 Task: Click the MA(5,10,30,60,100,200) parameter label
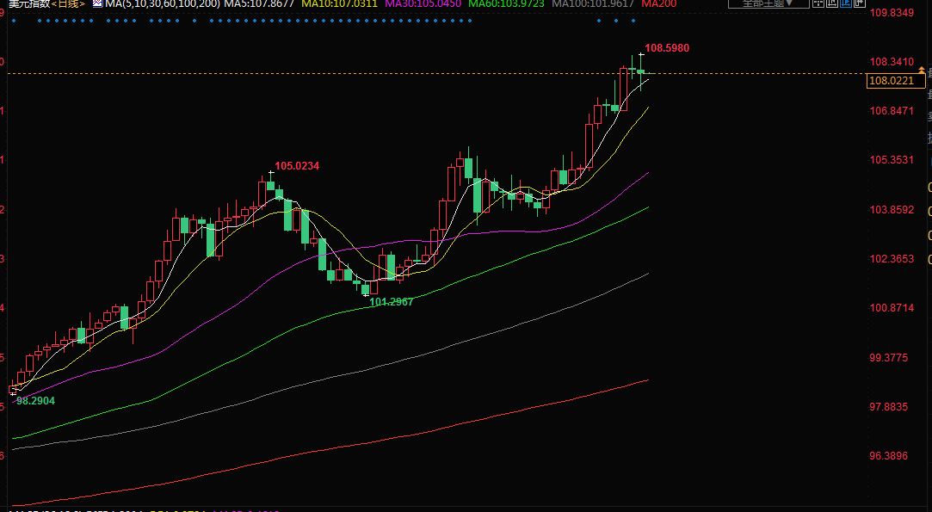click(162, 4)
